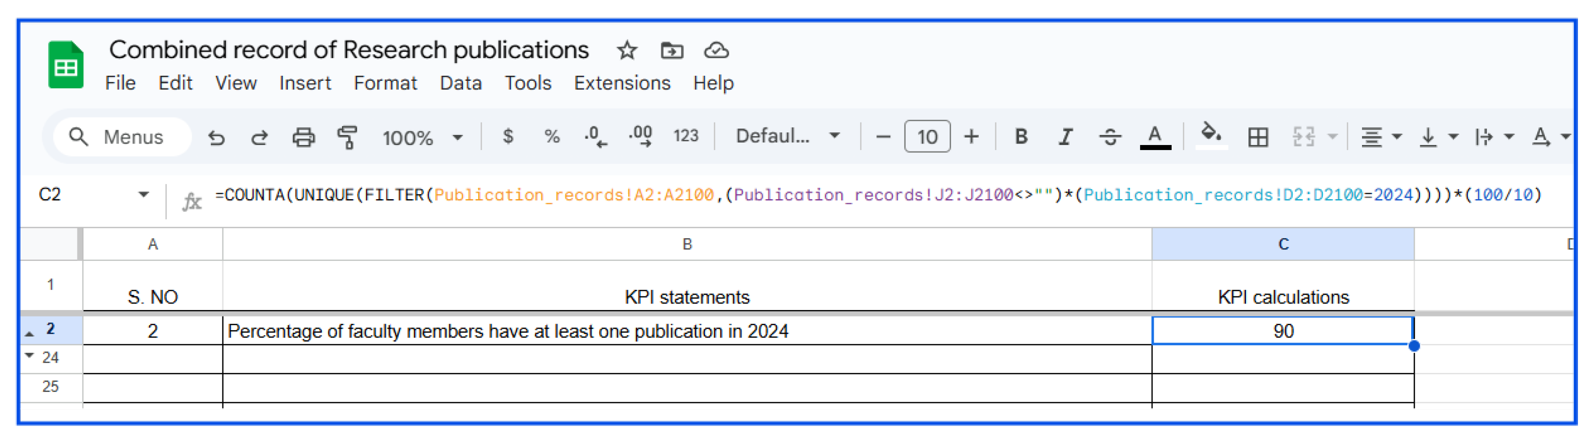The height and width of the screenshot is (443, 1589).
Task: Increase font size with plus button
Action: pyautogui.click(x=972, y=136)
